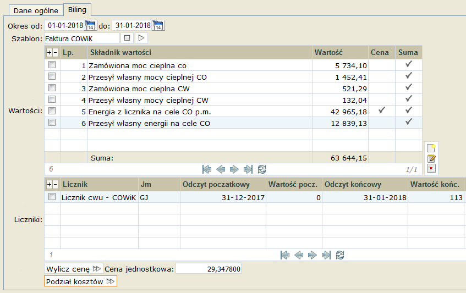The image size is (466, 293).
Task: Open the start date calendar picker
Action: [91, 26]
